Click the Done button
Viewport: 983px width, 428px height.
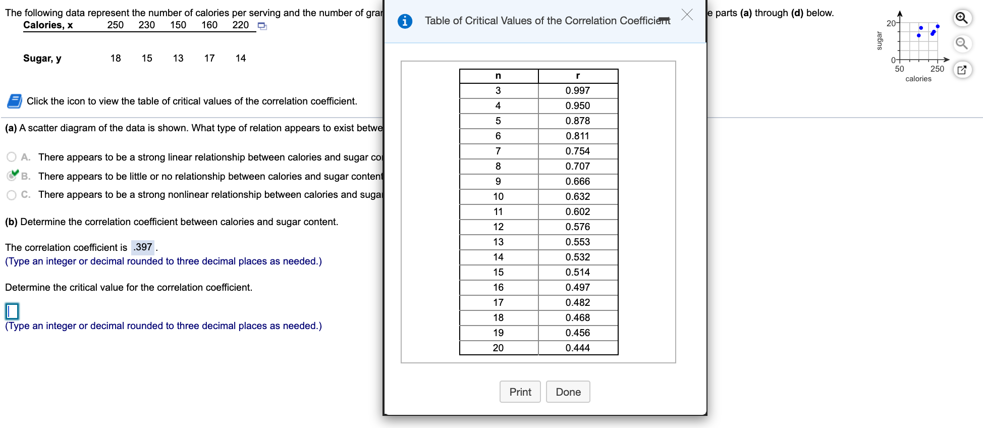568,392
